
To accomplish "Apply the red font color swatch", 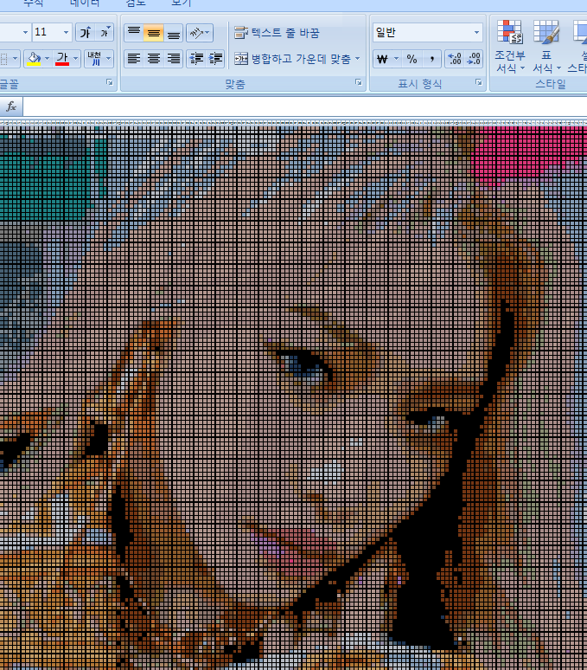I will click(61, 59).
